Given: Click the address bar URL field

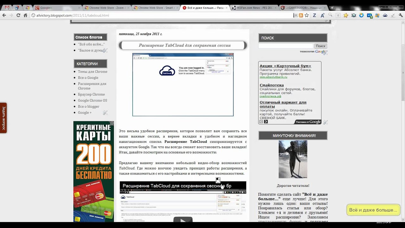Looking at the screenshot, I should (x=161, y=15).
